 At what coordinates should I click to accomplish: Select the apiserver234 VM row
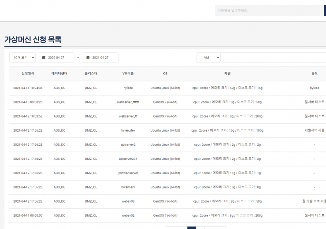click(128, 159)
